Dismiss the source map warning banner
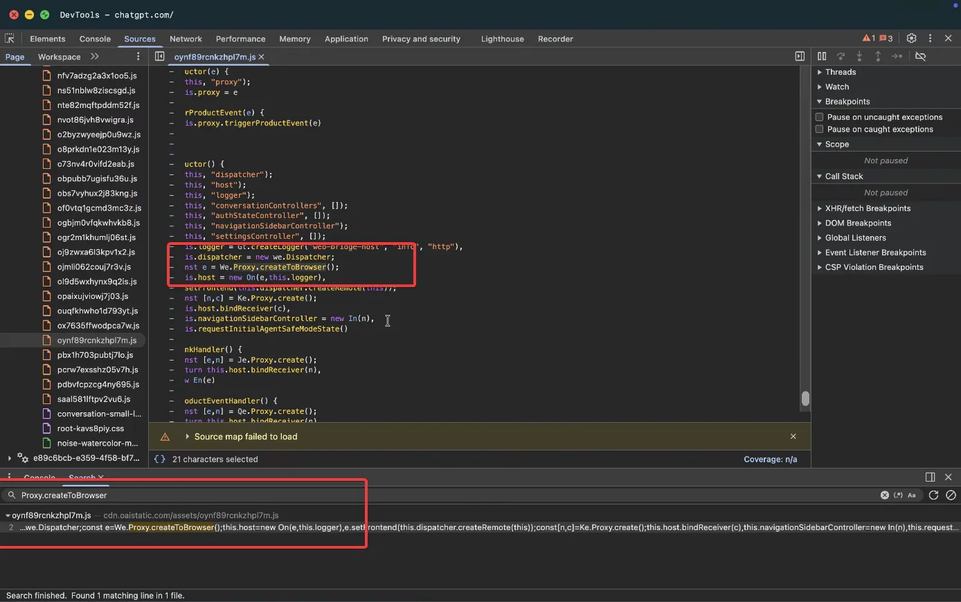This screenshot has height=602, width=961. 793,437
